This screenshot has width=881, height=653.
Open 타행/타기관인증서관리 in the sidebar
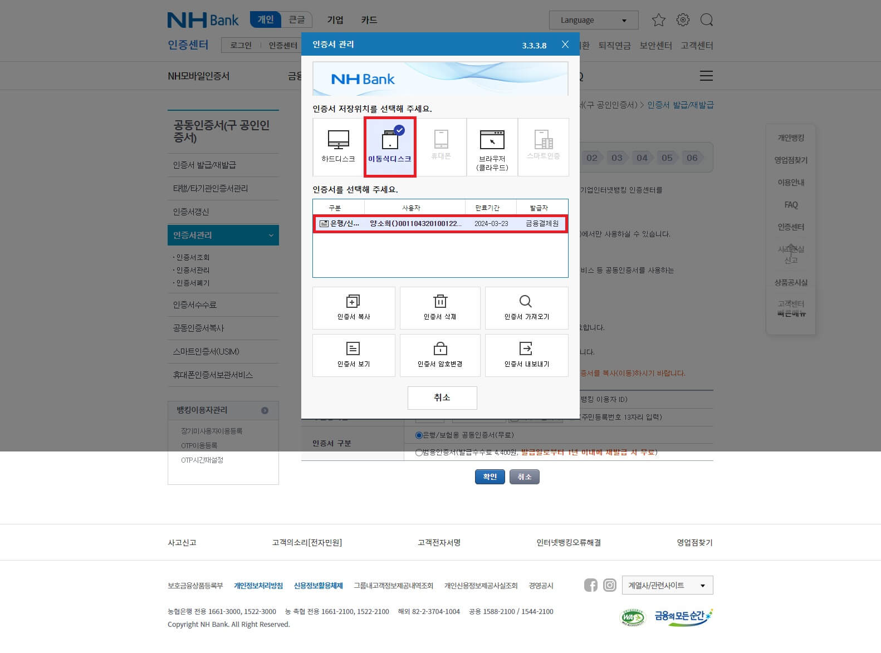click(211, 189)
